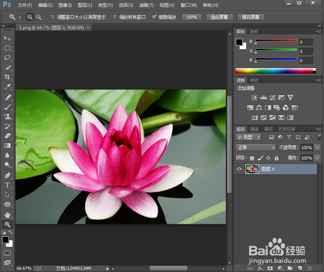Select the Path Selection tool
The image size is (324, 272).
click(x=7, y=195)
